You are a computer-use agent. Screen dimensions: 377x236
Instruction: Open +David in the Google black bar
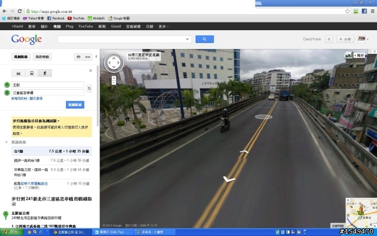(x=17, y=26)
